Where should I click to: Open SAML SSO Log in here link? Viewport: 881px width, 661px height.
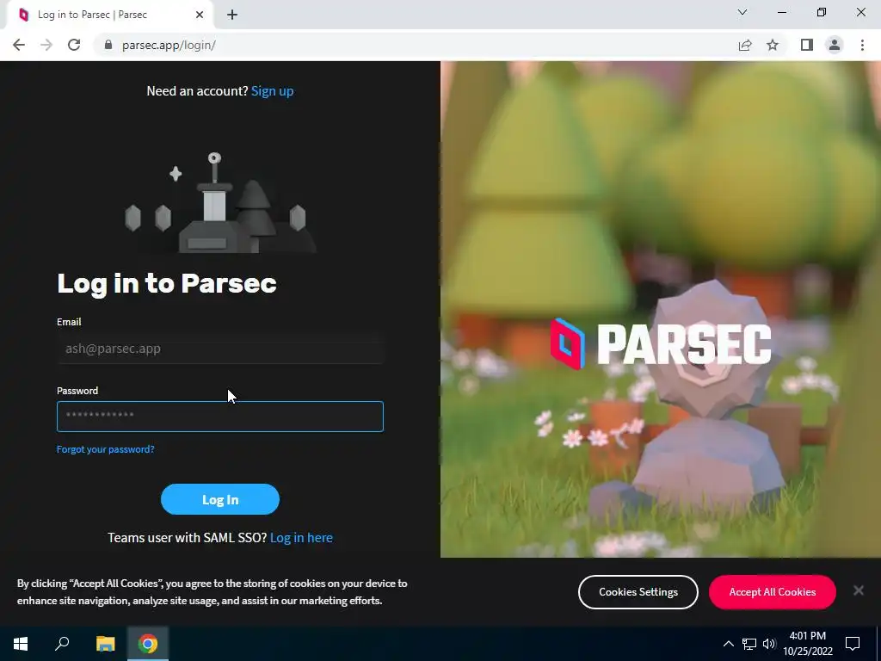point(301,538)
